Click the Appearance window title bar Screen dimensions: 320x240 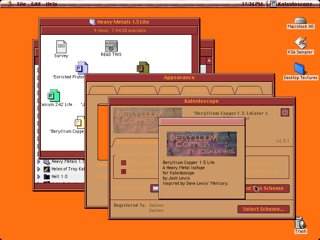179,78
